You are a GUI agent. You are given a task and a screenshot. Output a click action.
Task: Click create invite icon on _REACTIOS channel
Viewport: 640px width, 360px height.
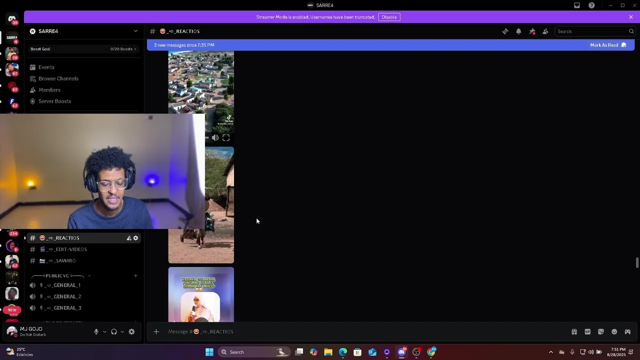tap(129, 238)
